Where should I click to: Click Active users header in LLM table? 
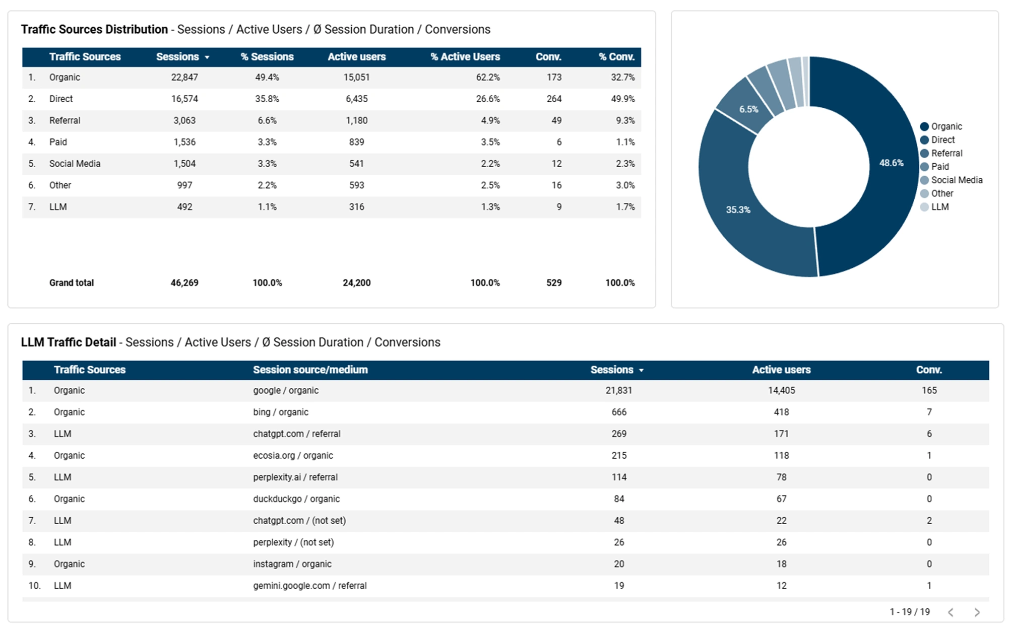[781, 370]
